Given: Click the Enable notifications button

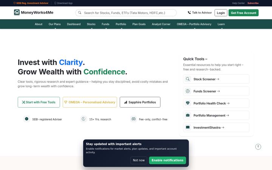Looking at the screenshot, I should (167, 160).
